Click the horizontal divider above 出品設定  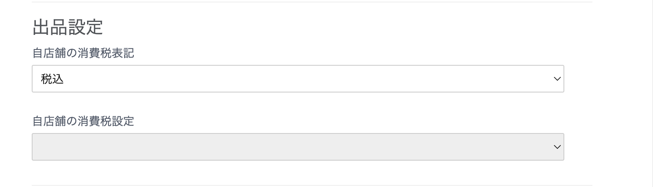point(312,2)
